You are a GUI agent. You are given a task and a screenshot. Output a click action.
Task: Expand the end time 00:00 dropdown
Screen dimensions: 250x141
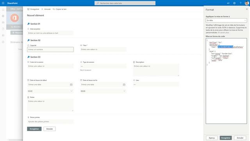tap(103, 91)
